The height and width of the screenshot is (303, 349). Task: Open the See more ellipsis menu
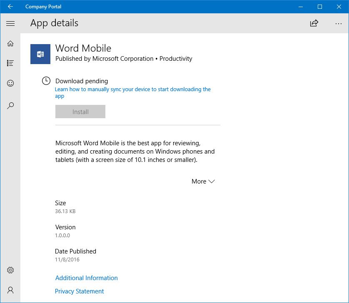339,24
